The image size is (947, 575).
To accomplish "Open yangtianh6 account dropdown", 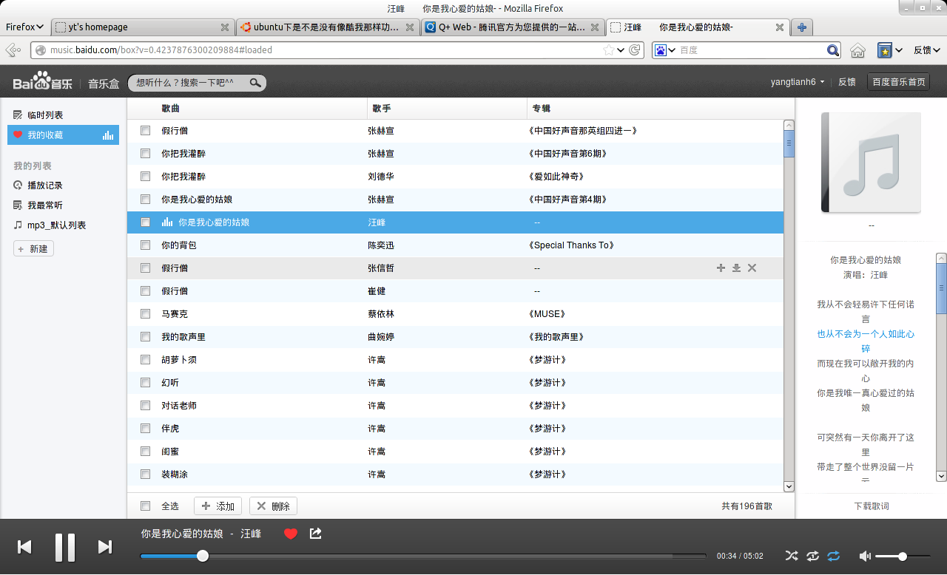I will pos(798,82).
